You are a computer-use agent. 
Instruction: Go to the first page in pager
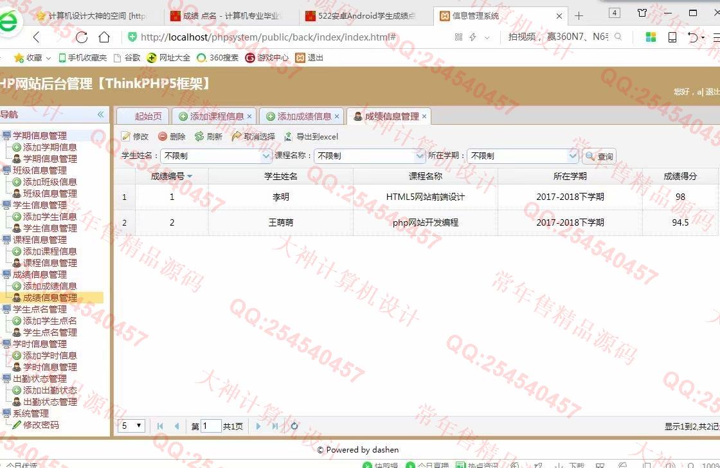point(160,426)
